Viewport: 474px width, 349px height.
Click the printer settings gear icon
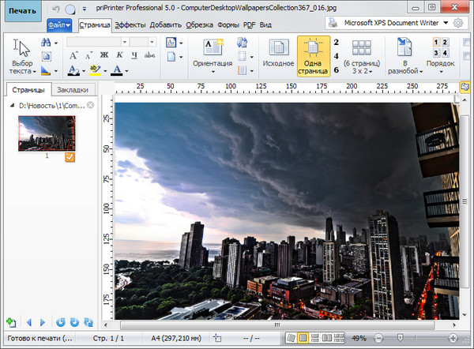pyautogui.click(x=458, y=23)
